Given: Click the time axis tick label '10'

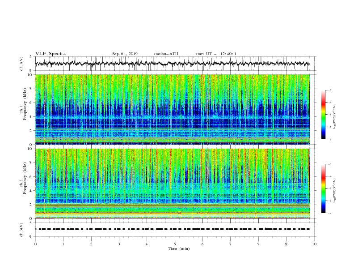Looking at the screenshot, I should [314, 244].
